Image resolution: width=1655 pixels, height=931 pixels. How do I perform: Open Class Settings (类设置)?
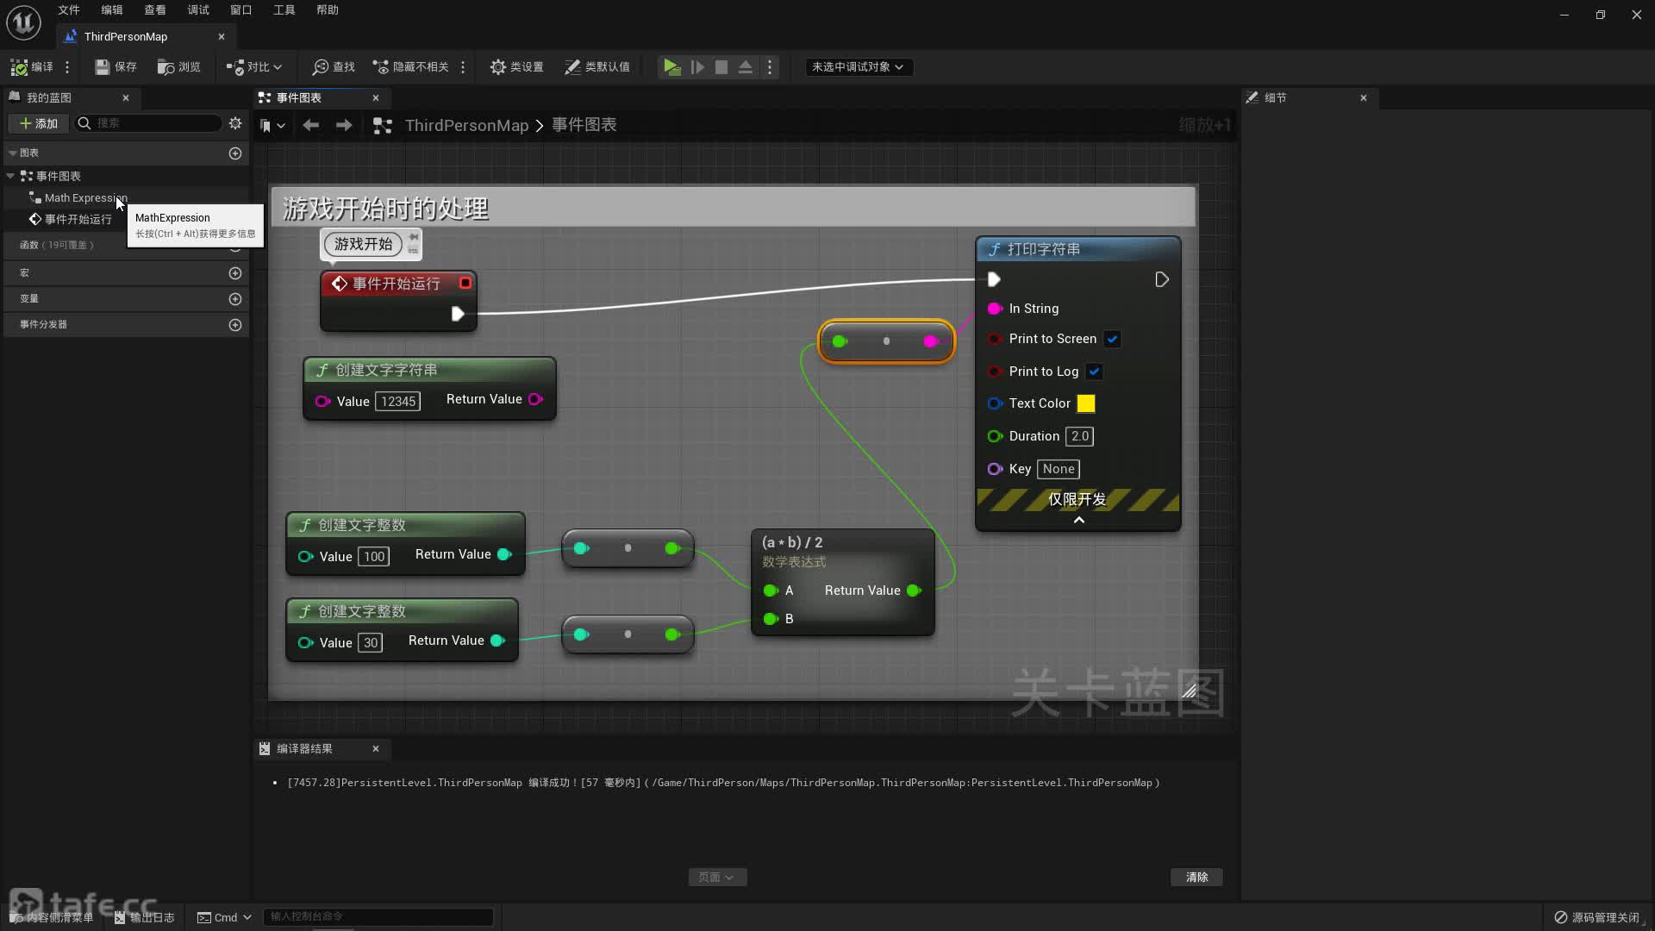coord(516,66)
